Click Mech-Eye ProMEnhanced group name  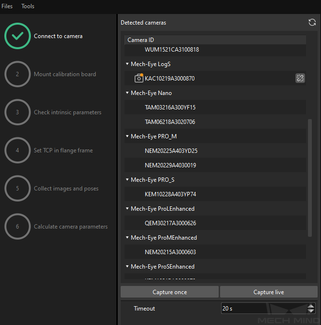[164, 238]
